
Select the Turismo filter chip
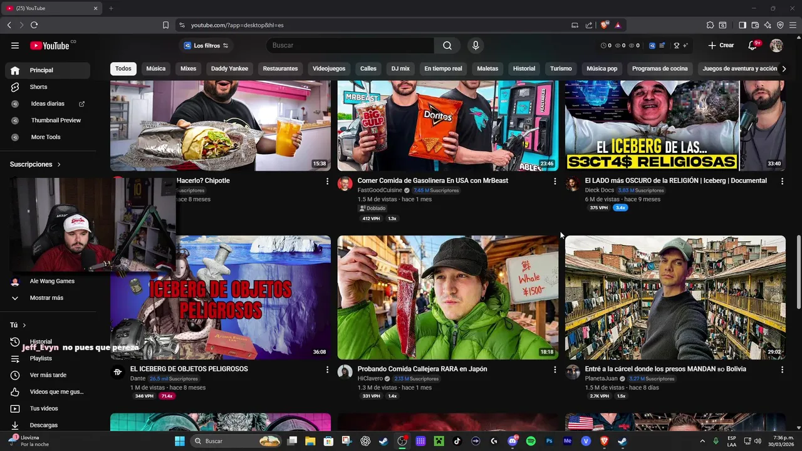[561, 68]
